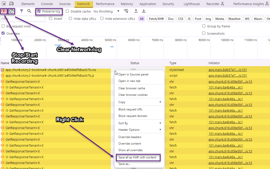
Task: Toggle the device toolbar icon
Action: click(x=11, y=4)
